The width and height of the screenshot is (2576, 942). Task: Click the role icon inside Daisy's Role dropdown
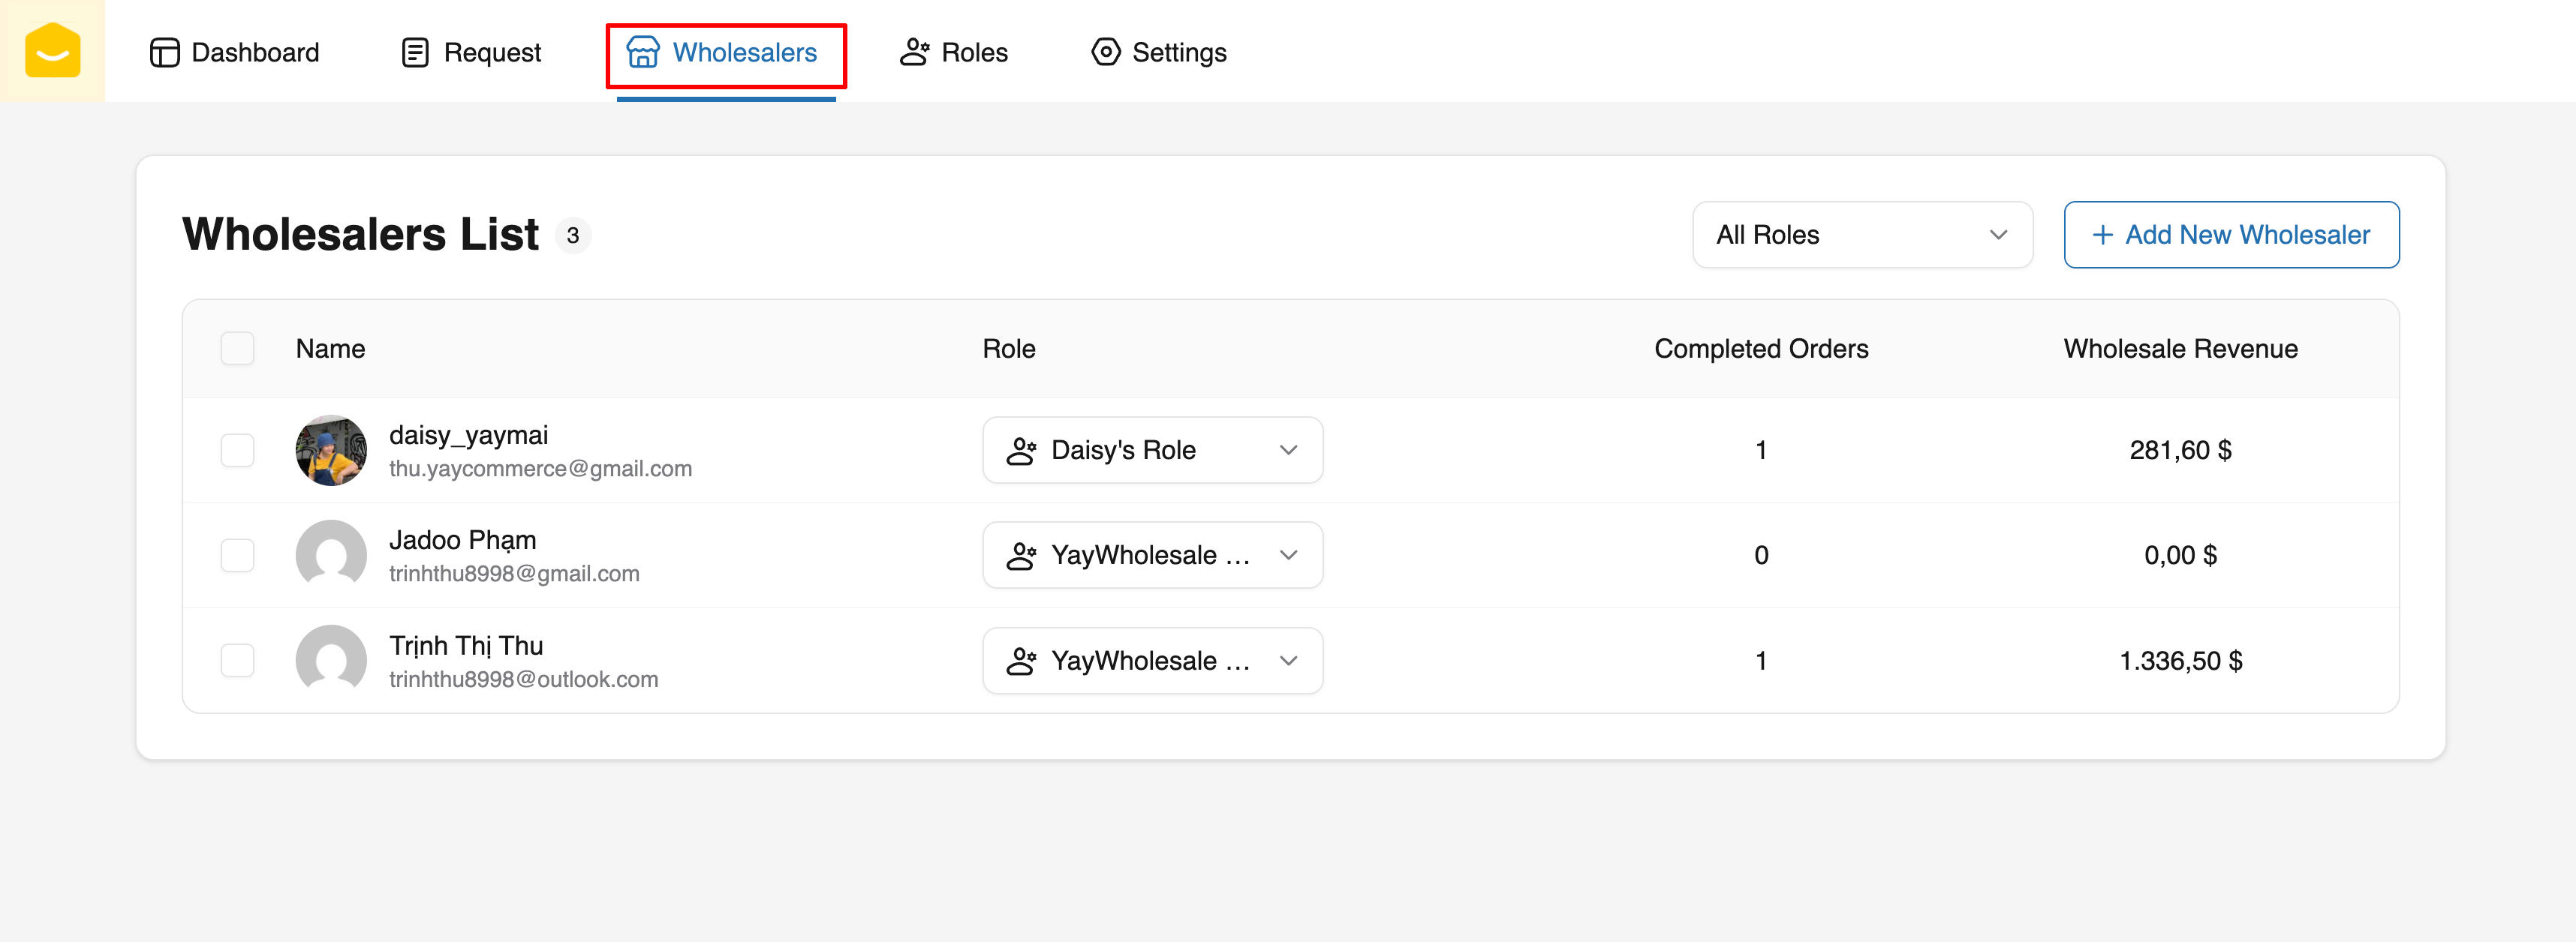click(1021, 451)
